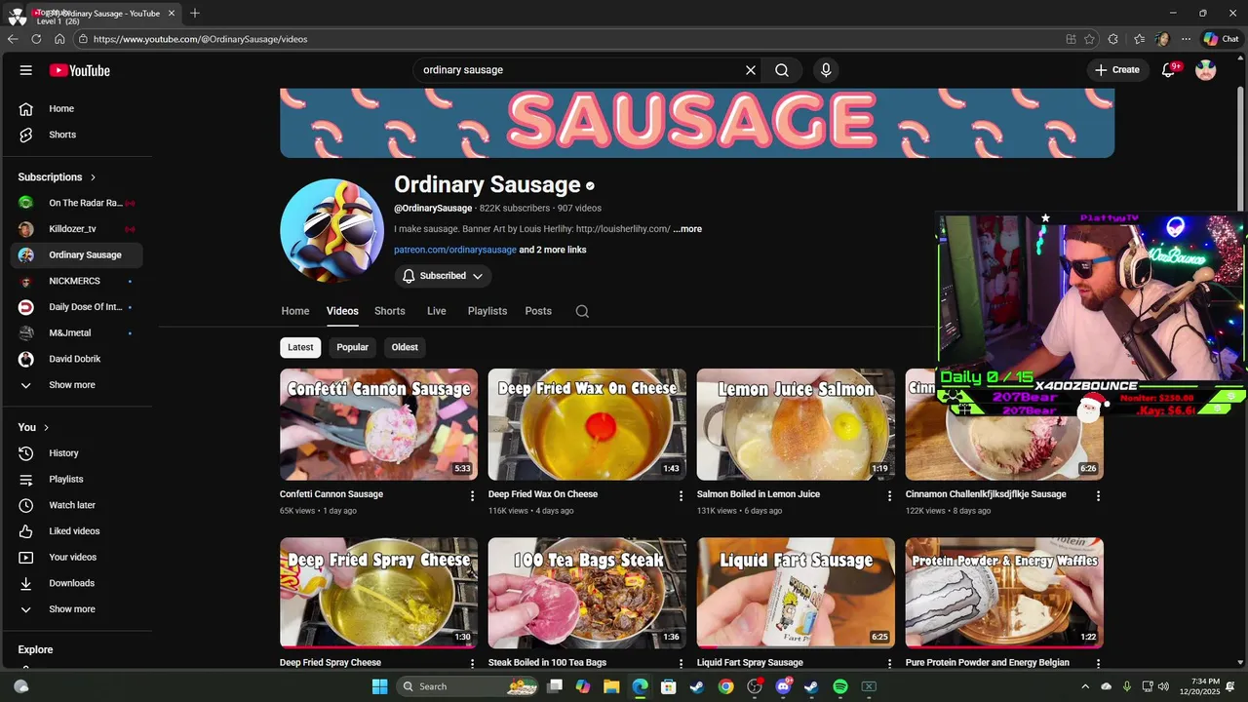The width and height of the screenshot is (1248, 702).
Task: Click the Create button
Action: (x=1117, y=70)
